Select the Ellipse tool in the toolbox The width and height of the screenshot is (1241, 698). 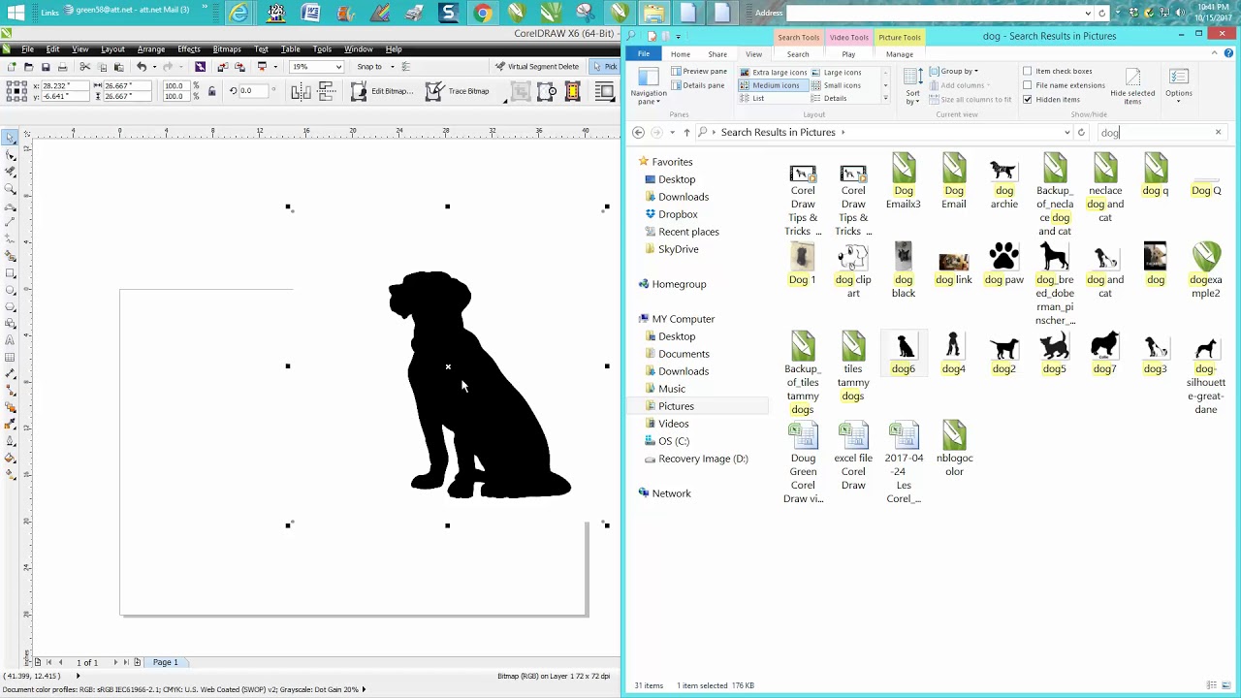pos(11,290)
